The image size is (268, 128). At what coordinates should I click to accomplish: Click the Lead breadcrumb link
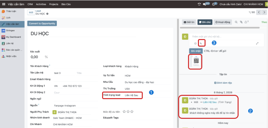point(38,11)
